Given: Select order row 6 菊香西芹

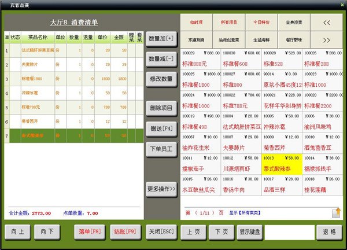Looking at the screenshot, I should click(74, 122).
